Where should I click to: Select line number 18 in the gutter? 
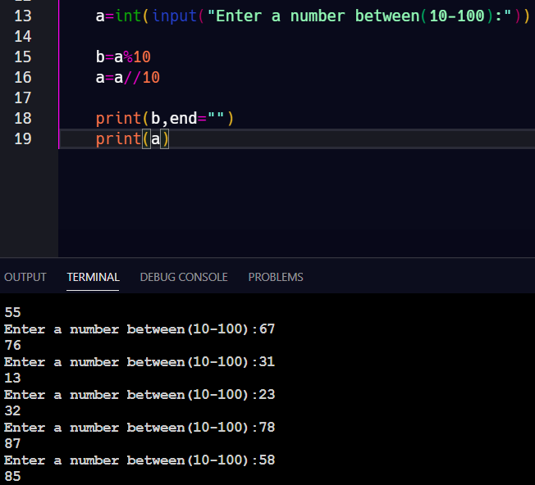coord(23,118)
